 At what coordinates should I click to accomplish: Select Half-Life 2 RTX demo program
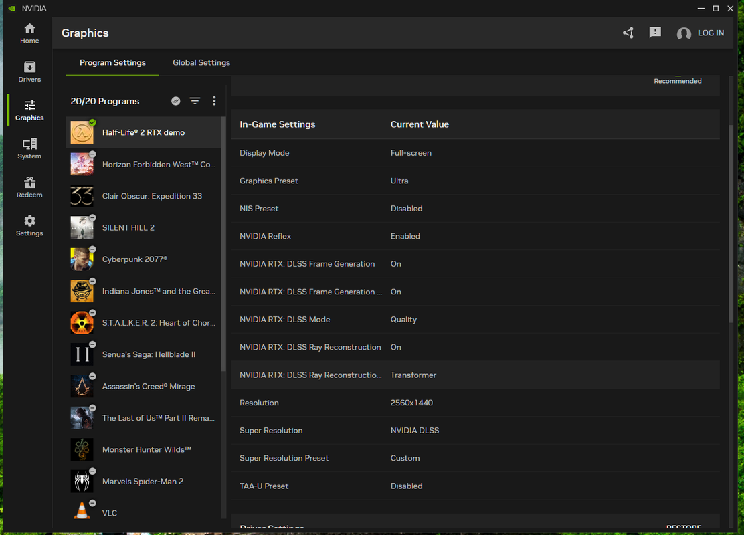144,132
